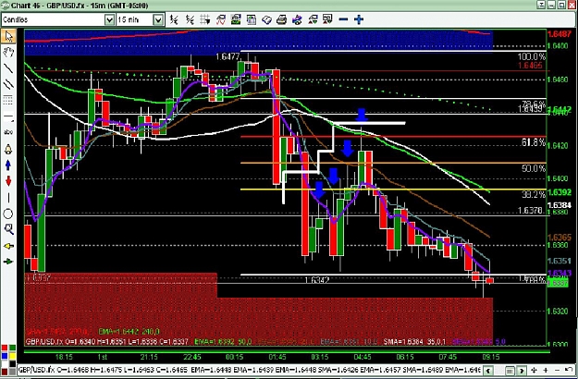Pick the white color swatch

coord(4,364)
